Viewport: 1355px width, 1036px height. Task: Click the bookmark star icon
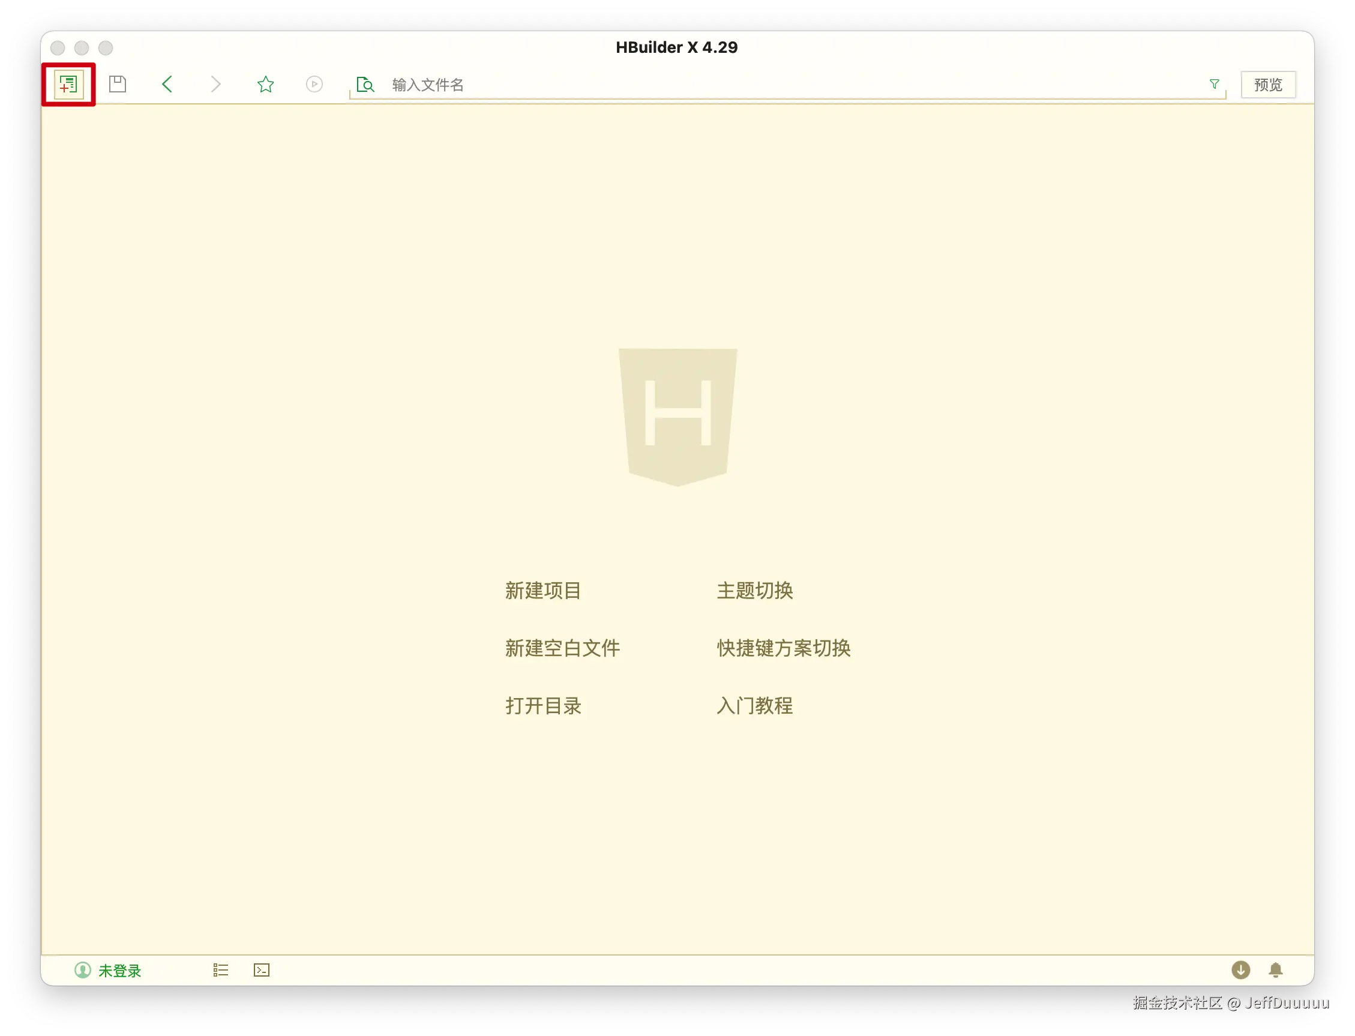tap(266, 84)
